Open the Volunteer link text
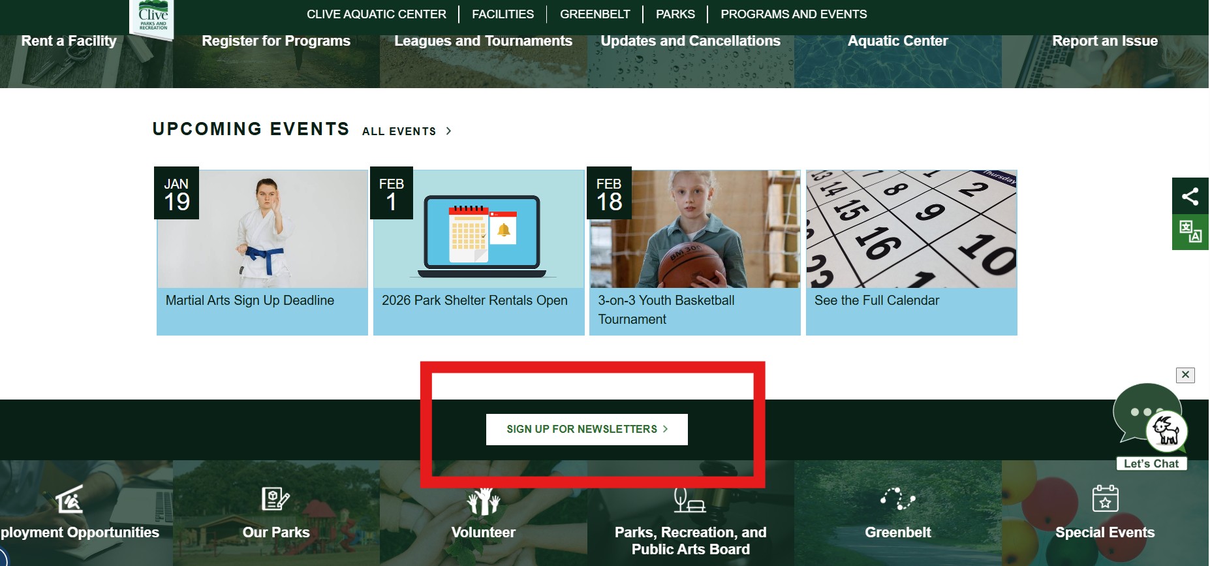Screen dimensions: 1210x566 click(x=484, y=532)
